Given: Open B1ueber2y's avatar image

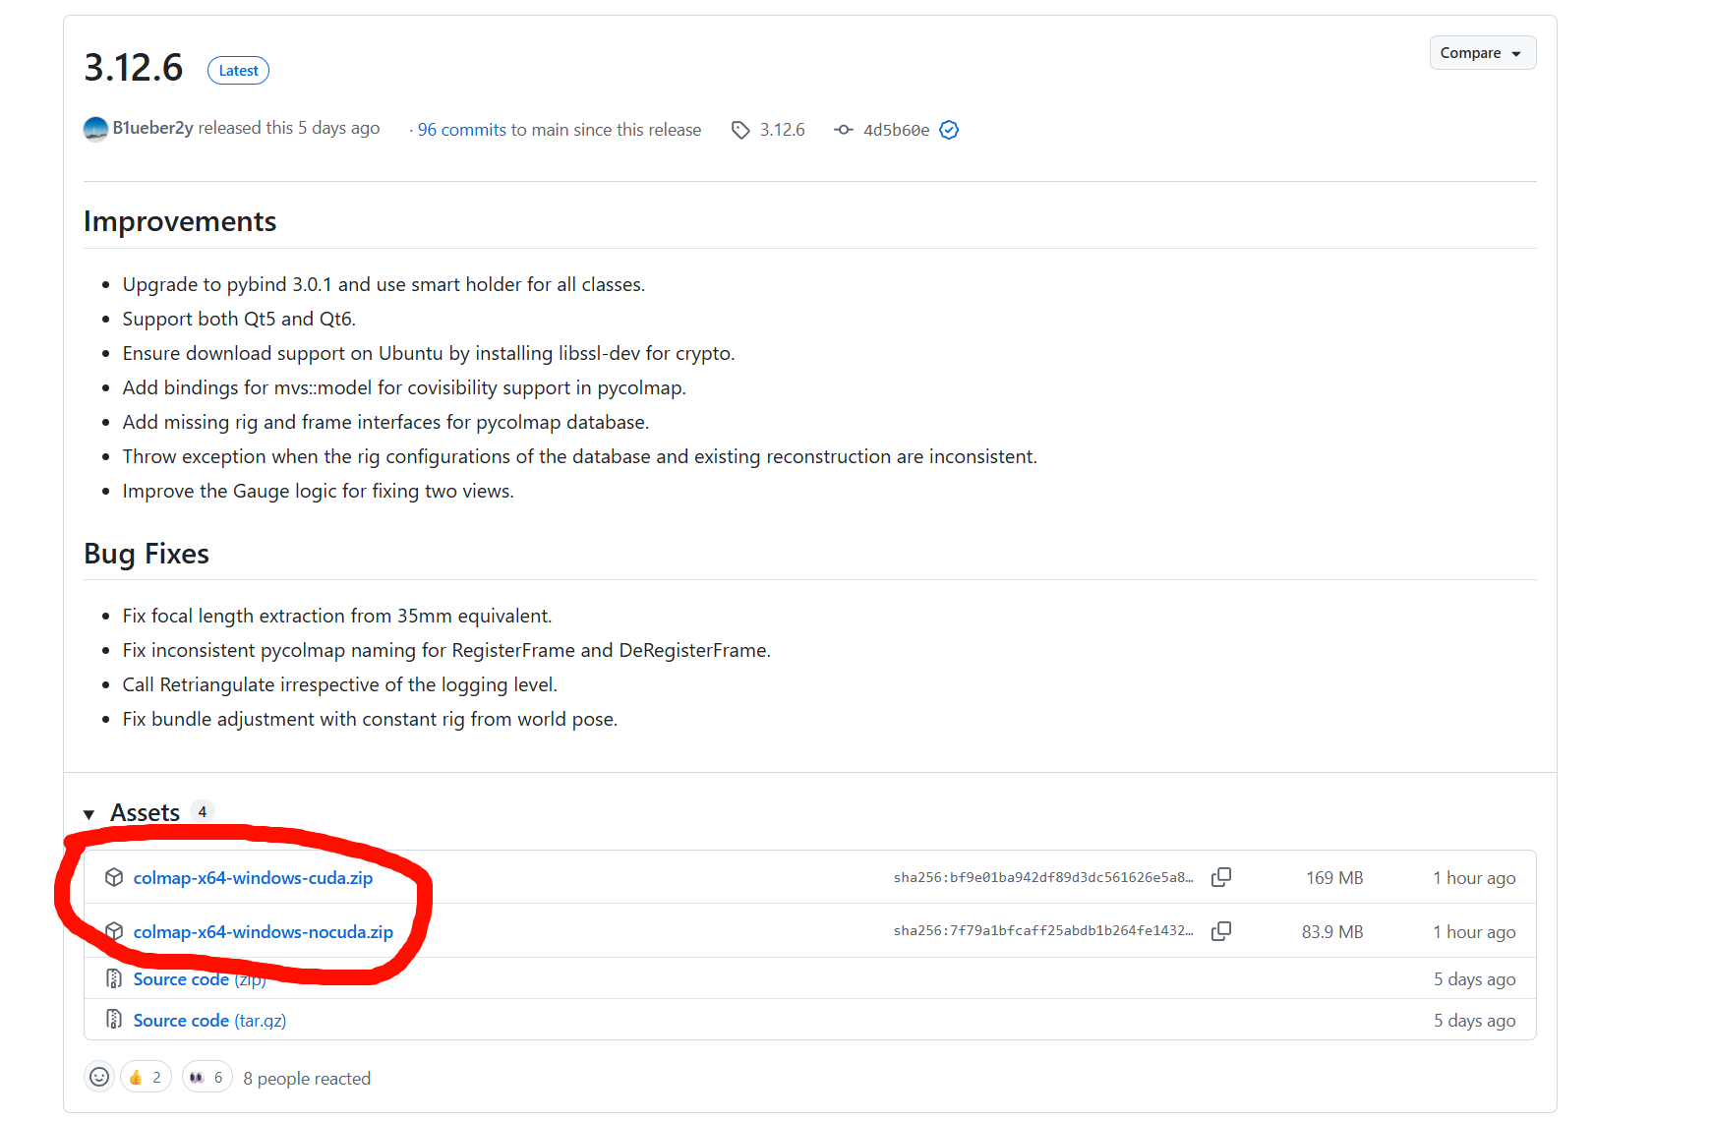Looking at the screenshot, I should 95,129.
